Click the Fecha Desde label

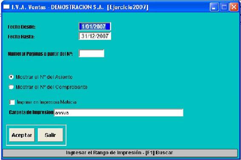(22, 27)
